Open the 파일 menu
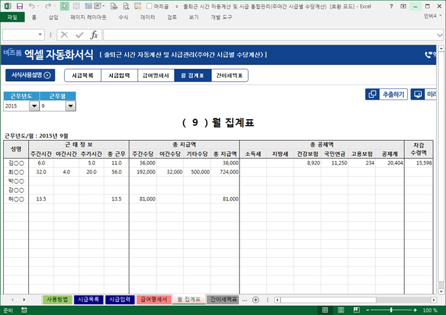This screenshot has height=315, width=446. (x=12, y=18)
